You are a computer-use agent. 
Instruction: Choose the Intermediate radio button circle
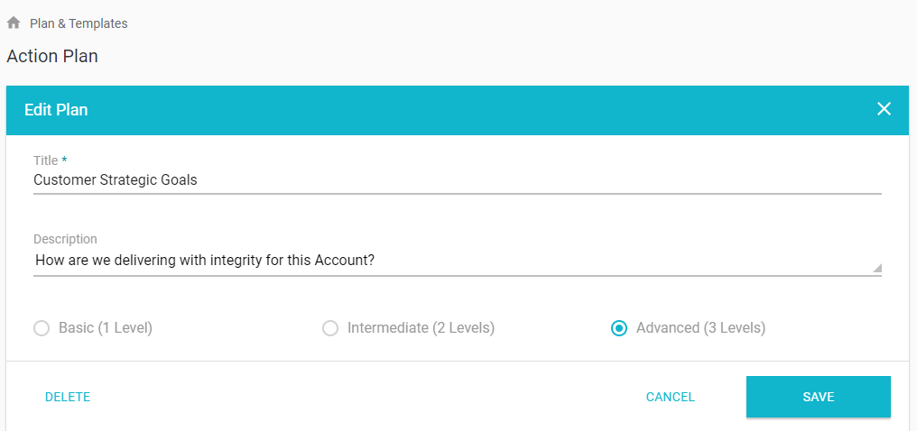click(330, 328)
